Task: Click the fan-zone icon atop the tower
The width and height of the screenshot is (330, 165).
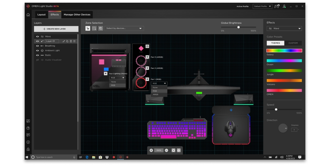Action: 147,46
